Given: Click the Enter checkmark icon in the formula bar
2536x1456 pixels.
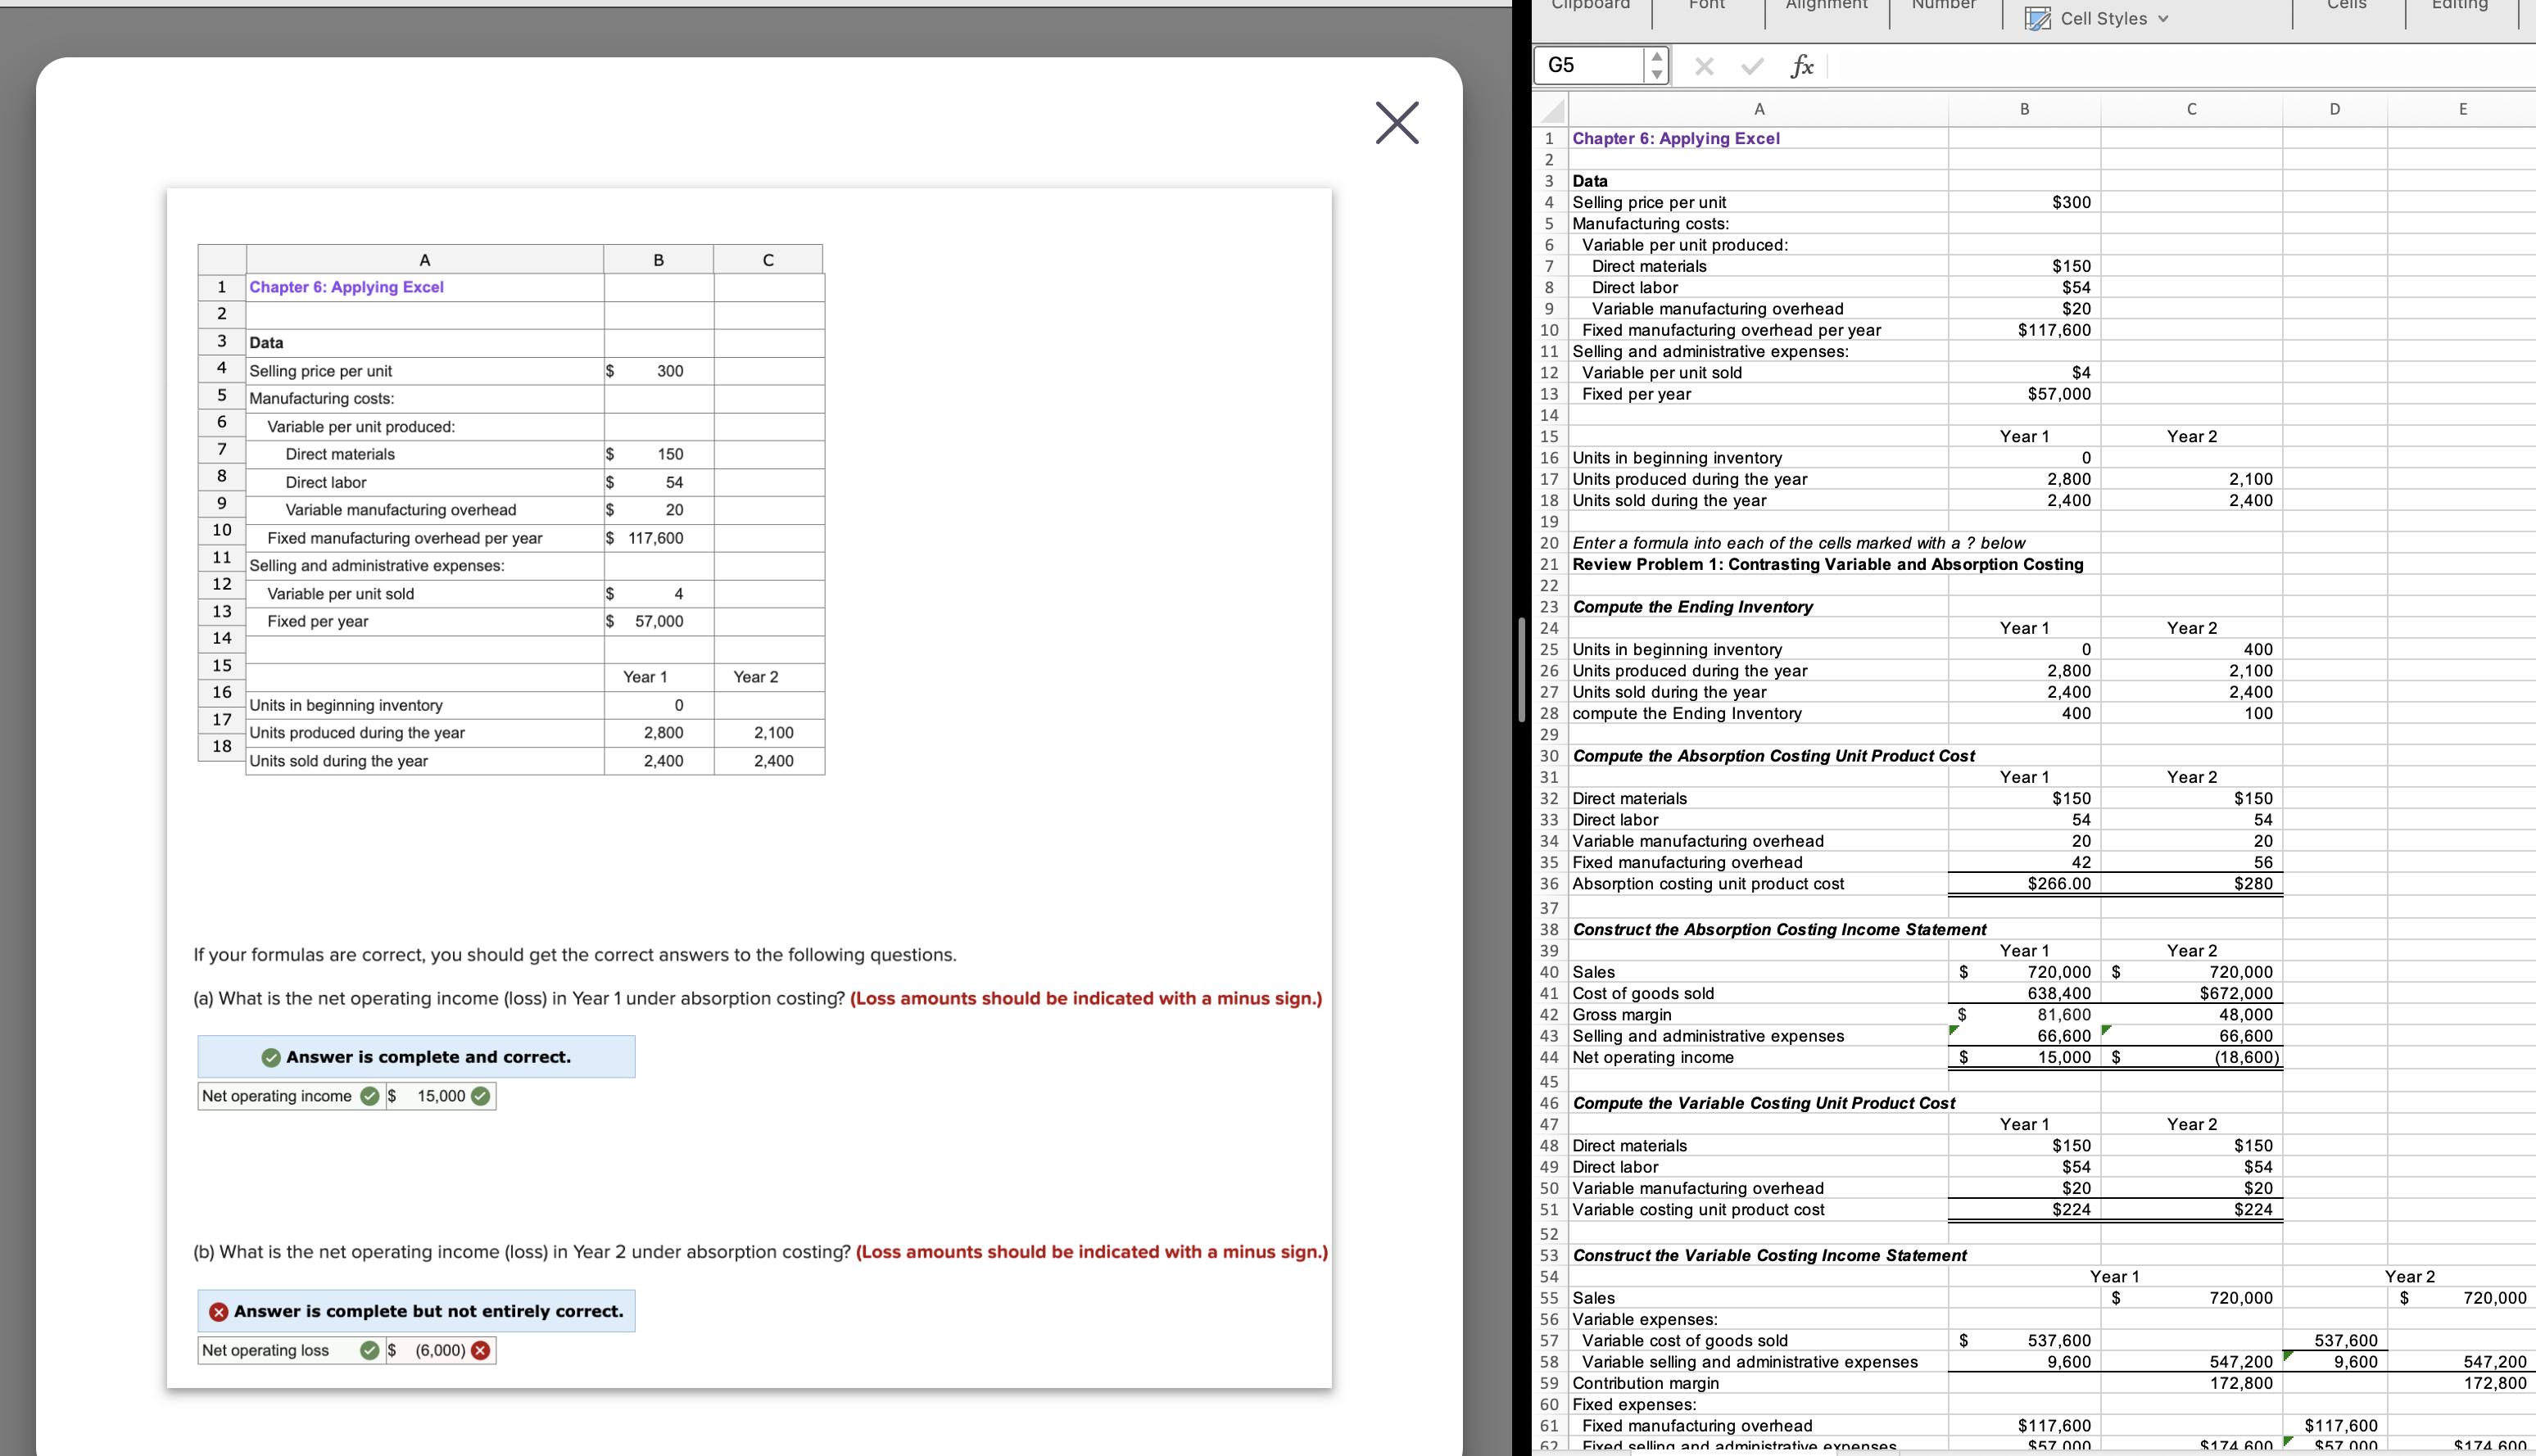Looking at the screenshot, I should [1751, 66].
